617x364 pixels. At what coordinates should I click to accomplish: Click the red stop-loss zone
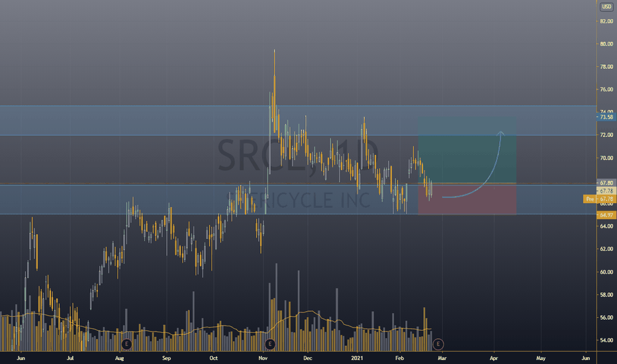click(467, 199)
